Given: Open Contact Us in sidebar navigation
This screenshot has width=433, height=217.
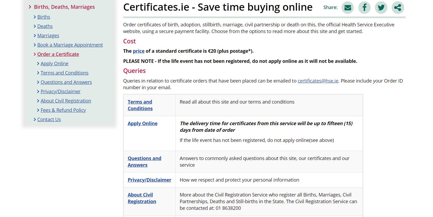Looking at the screenshot, I should (49, 119).
